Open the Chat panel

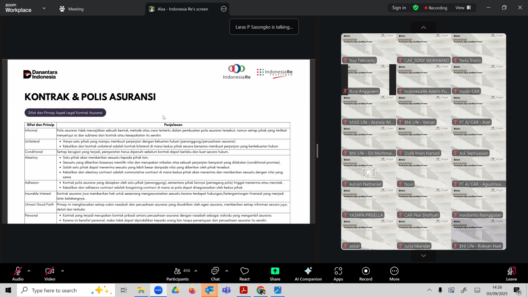coord(215,274)
